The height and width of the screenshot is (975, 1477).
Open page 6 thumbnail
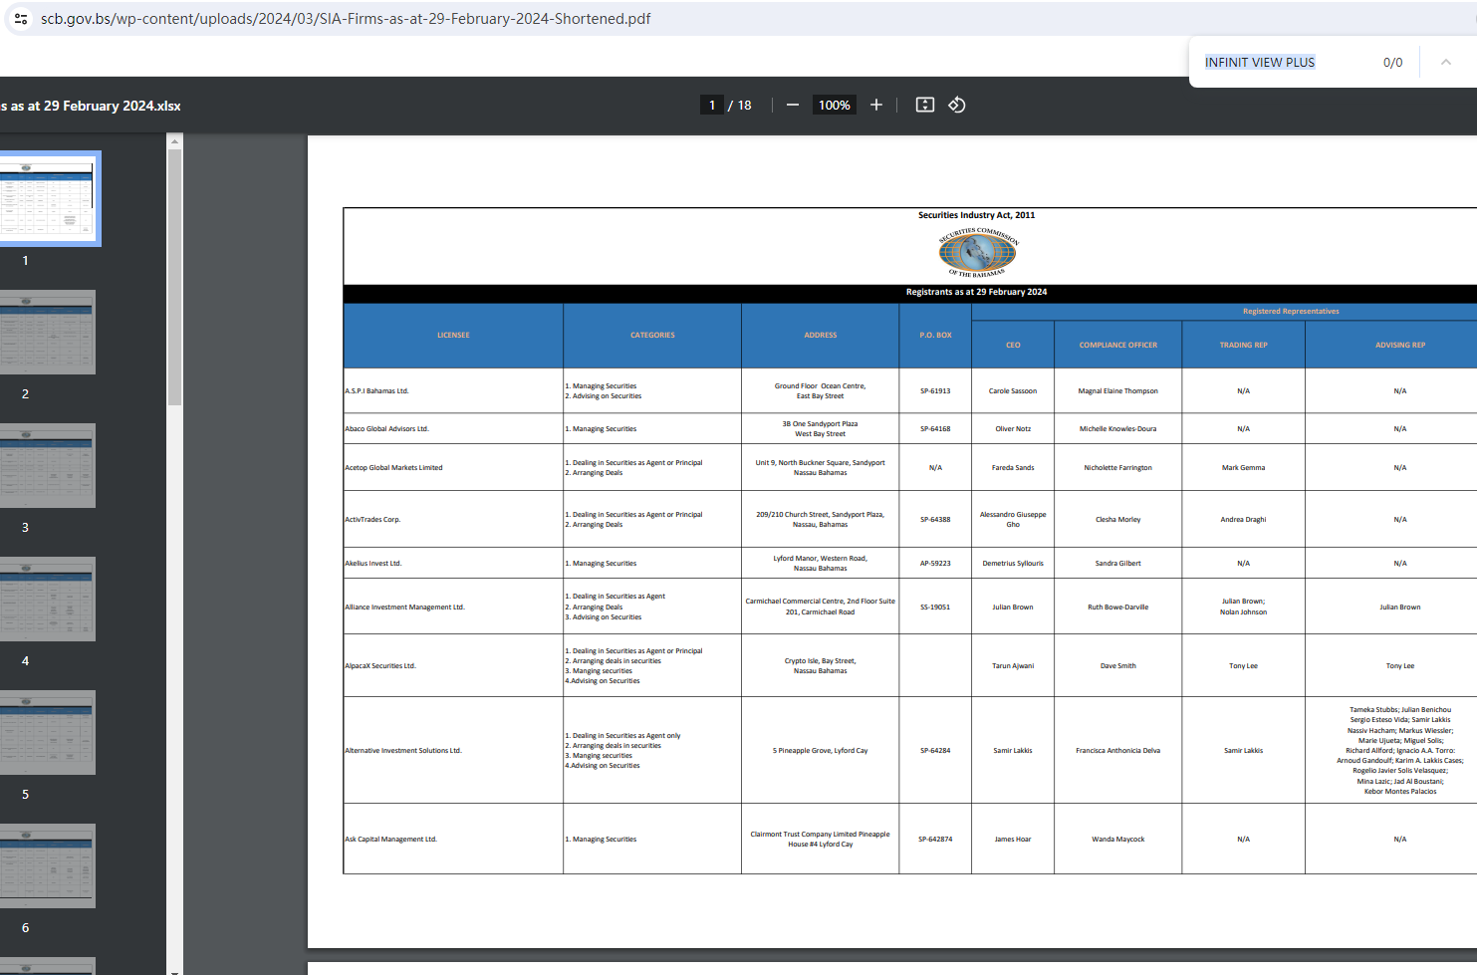[47, 865]
